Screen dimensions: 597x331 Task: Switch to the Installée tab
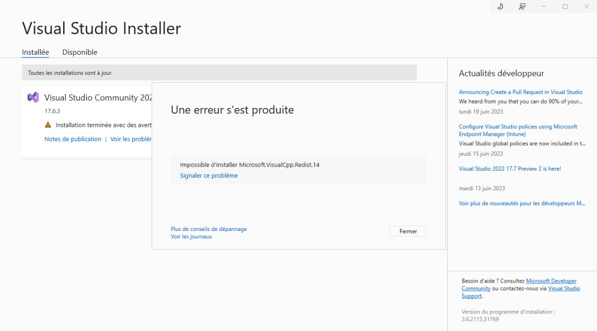click(35, 52)
